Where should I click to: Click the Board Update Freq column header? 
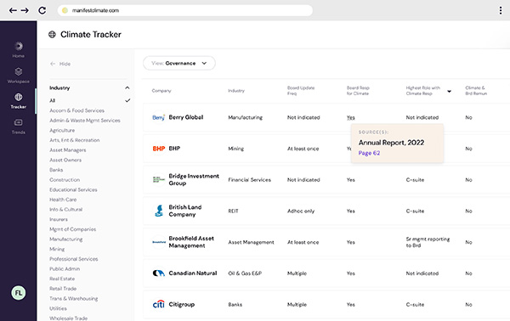coord(301,91)
